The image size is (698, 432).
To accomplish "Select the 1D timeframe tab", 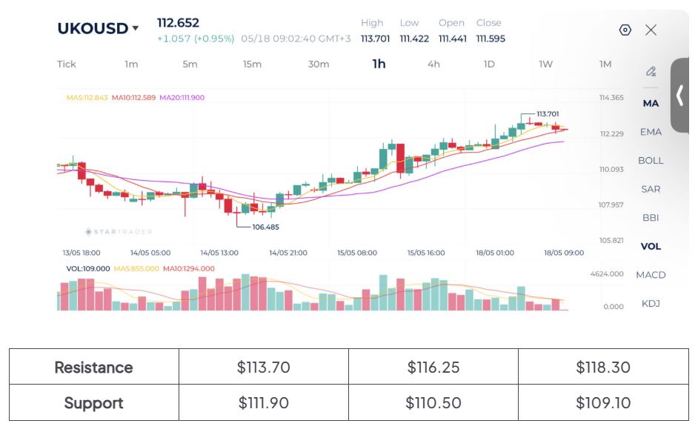I will tap(489, 64).
